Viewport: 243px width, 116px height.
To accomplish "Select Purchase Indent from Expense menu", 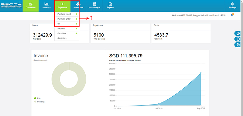I will tap(64, 14).
